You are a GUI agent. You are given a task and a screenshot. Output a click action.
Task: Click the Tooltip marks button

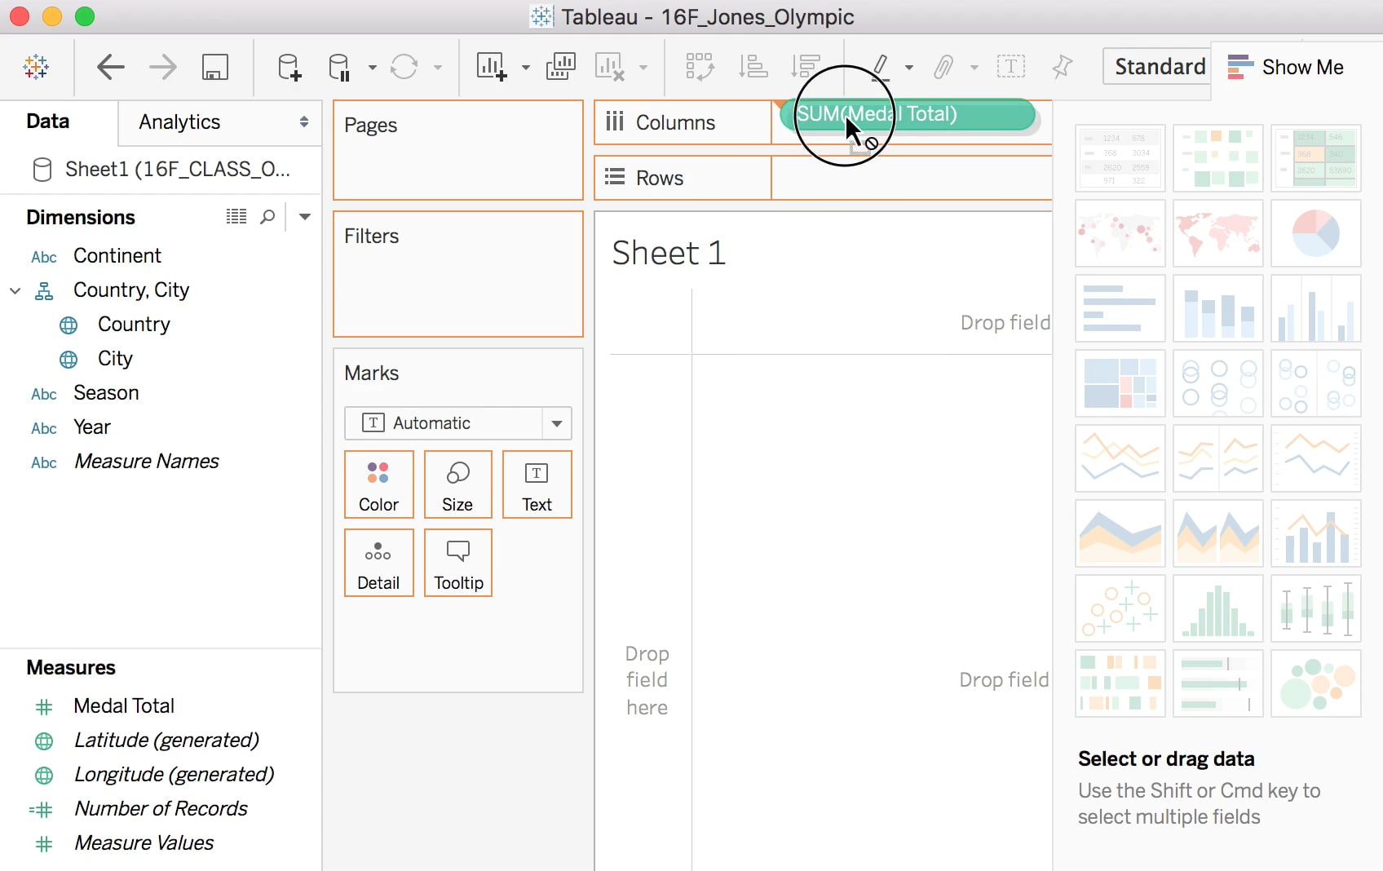pyautogui.click(x=457, y=563)
